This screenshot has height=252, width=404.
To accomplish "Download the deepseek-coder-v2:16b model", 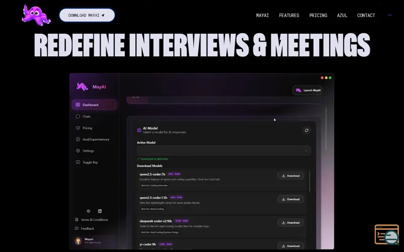I will pos(291,222).
